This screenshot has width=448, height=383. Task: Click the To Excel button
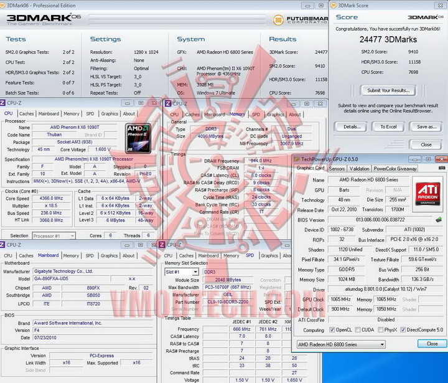(x=388, y=126)
